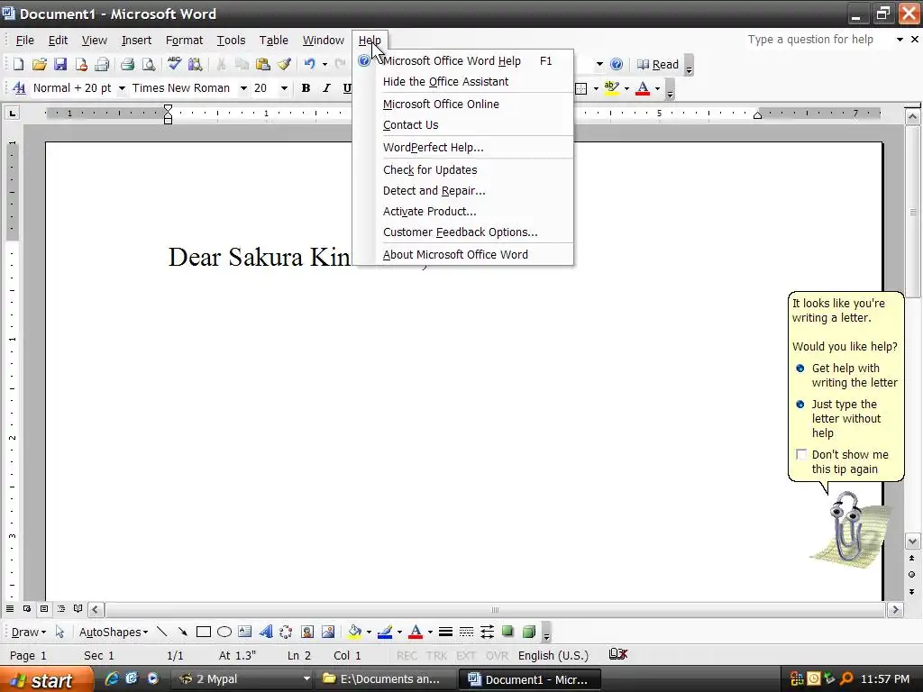923x692 pixels.
Task: Open the File menu
Action: 24,40
